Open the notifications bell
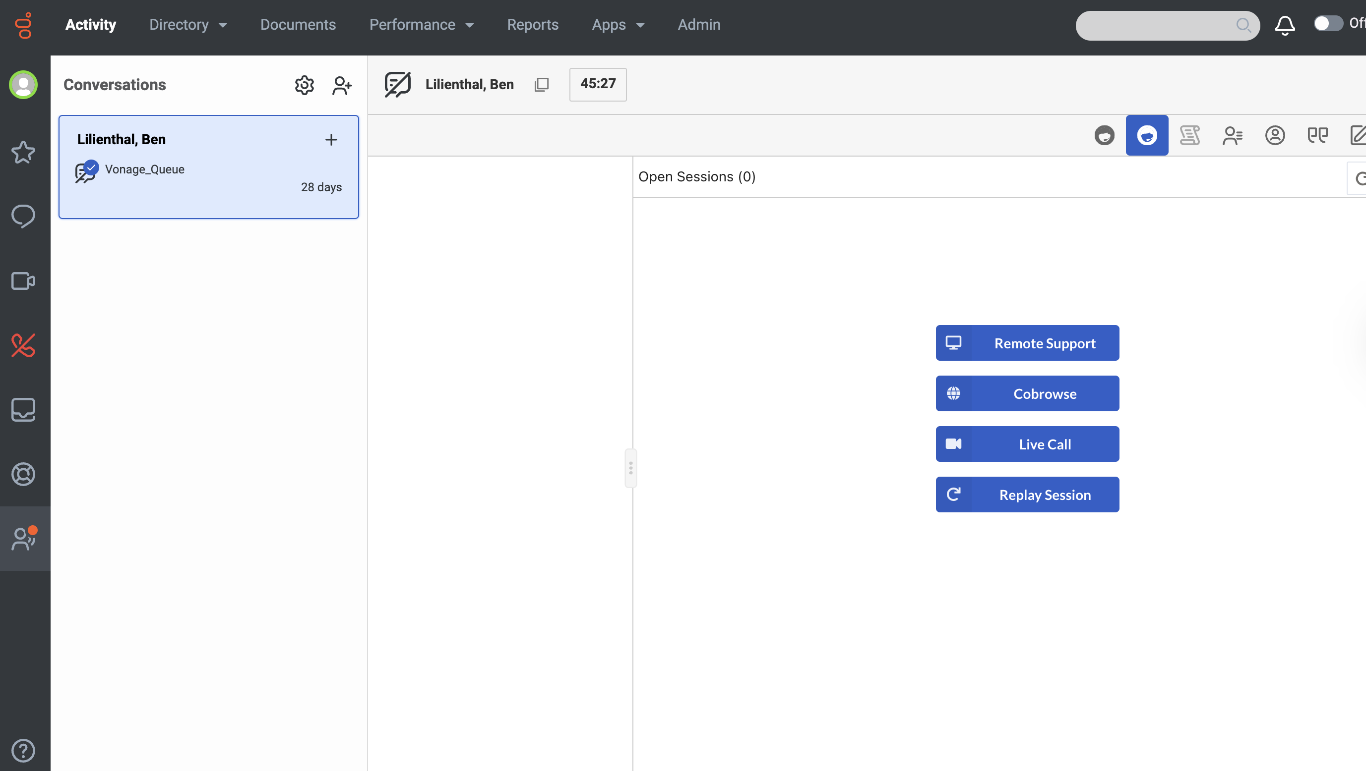The height and width of the screenshot is (771, 1366). tap(1284, 25)
